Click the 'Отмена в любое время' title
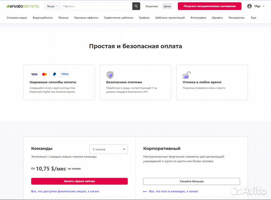Screen dimensions: 271x200 click(202, 82)
